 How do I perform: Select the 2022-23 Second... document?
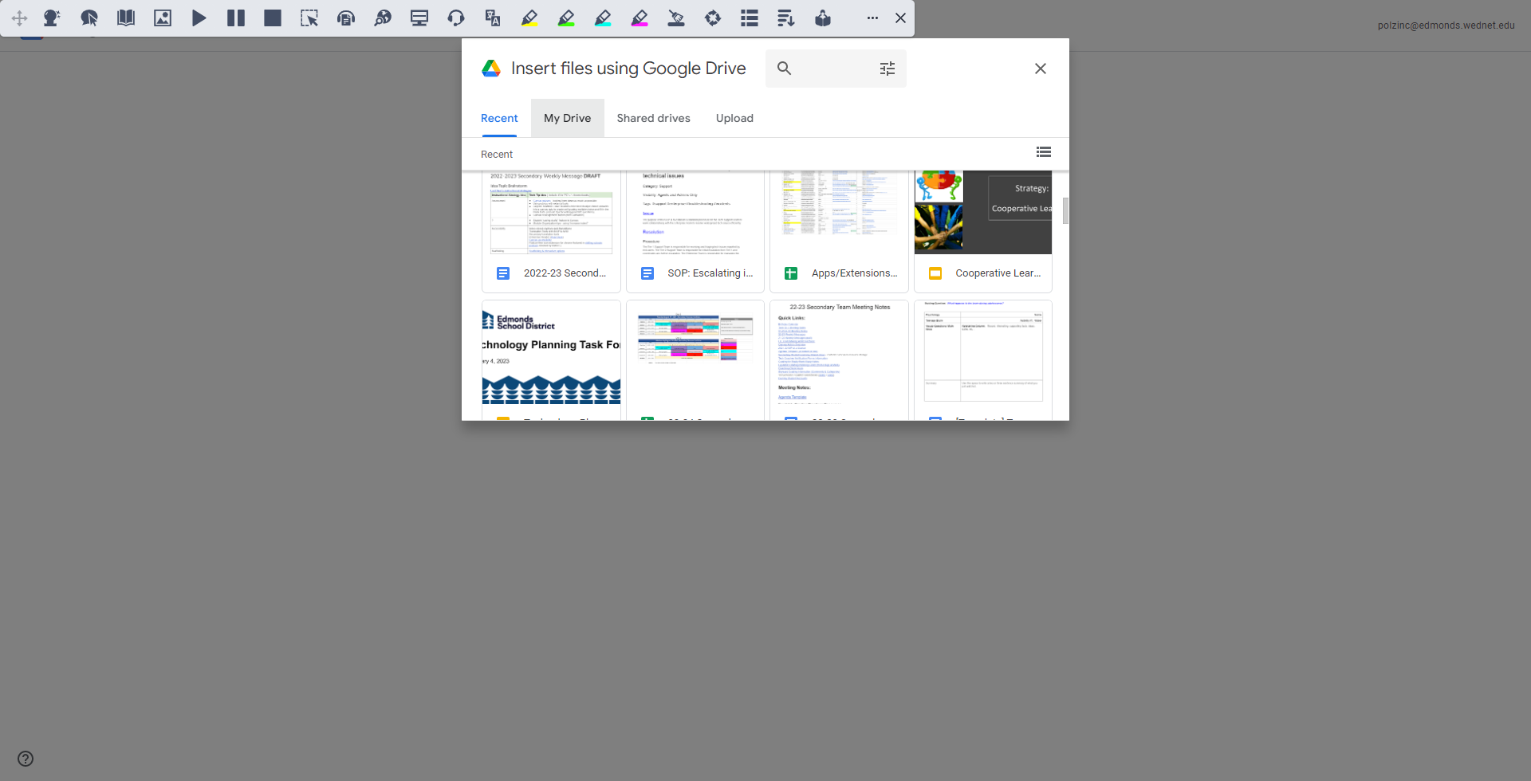(x=551, y=231)
